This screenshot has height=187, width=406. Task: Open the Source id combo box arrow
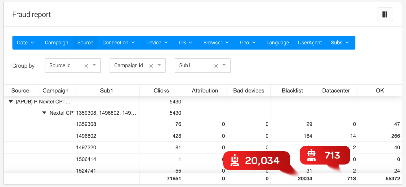click(94, 65)
